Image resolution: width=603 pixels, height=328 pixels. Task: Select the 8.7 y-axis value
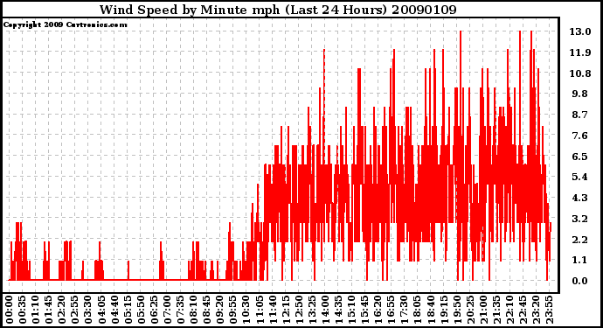[x=580, y=115]
